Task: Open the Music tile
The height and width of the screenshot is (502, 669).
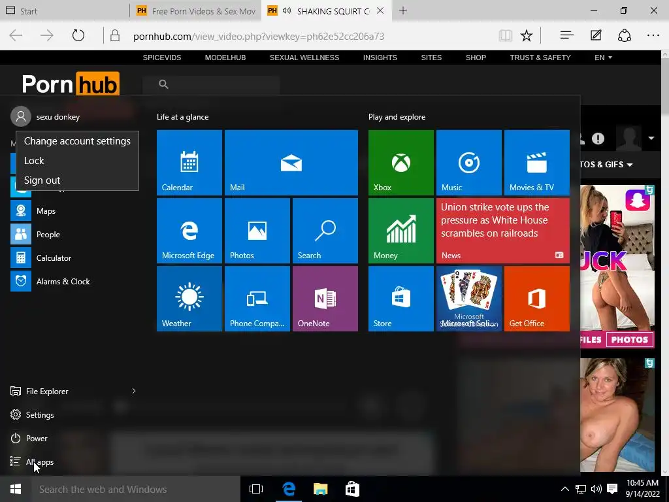Action: click(x=469, y=163)
